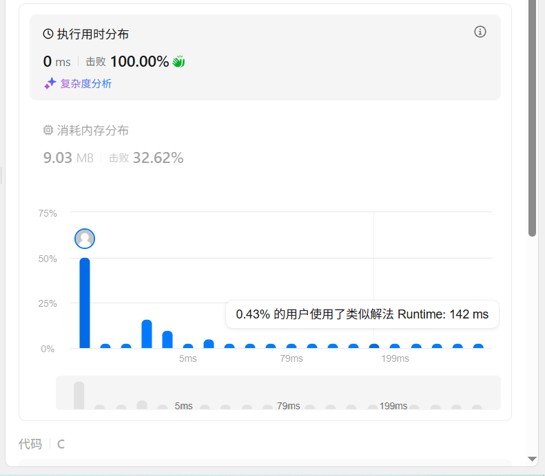Open the 复杂度分析 complexity analysis link
545x476 pixels.
86,84
